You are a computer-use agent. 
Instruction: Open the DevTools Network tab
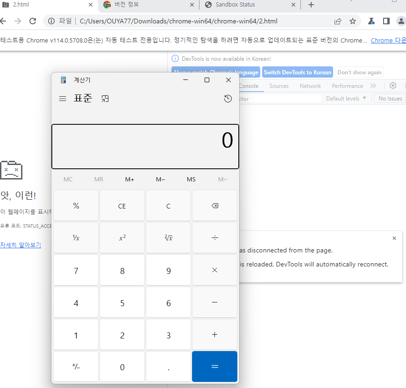(310, 86)
